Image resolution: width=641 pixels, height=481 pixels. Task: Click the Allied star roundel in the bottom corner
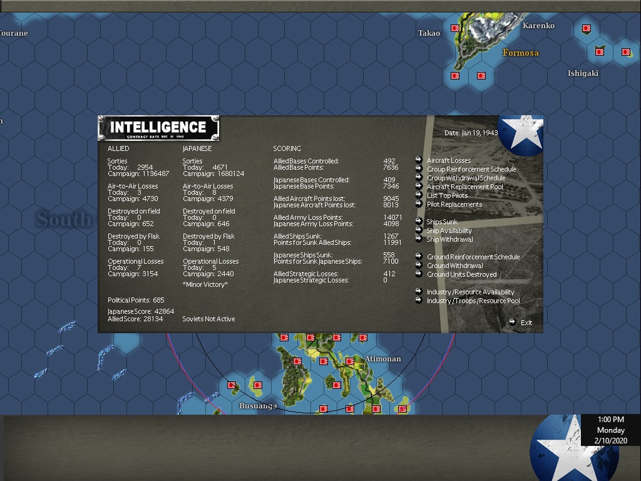(x=574, y=448)
